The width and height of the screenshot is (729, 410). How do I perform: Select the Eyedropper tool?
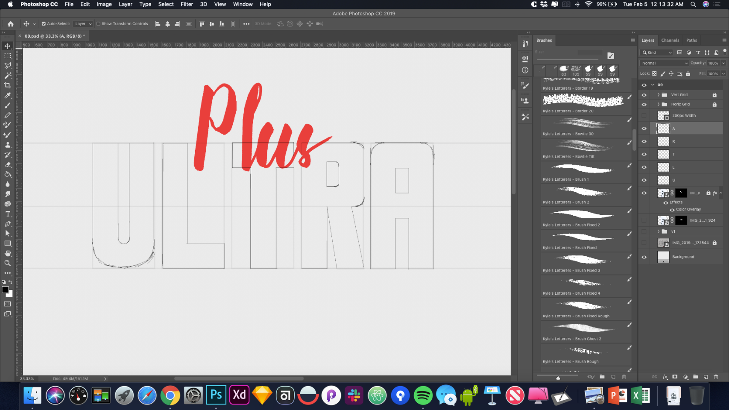click(8, 95)
